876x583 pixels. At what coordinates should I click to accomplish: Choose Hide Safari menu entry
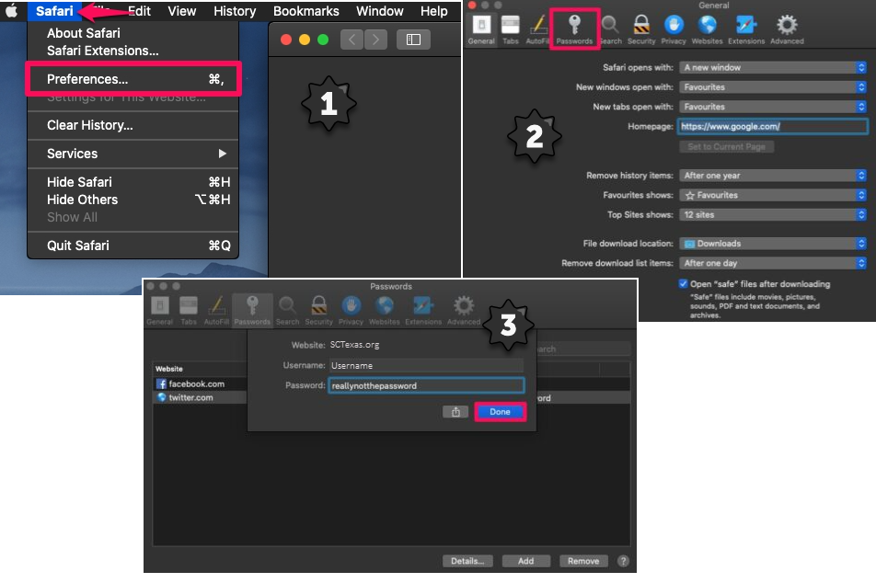click(x=133, y=182)
